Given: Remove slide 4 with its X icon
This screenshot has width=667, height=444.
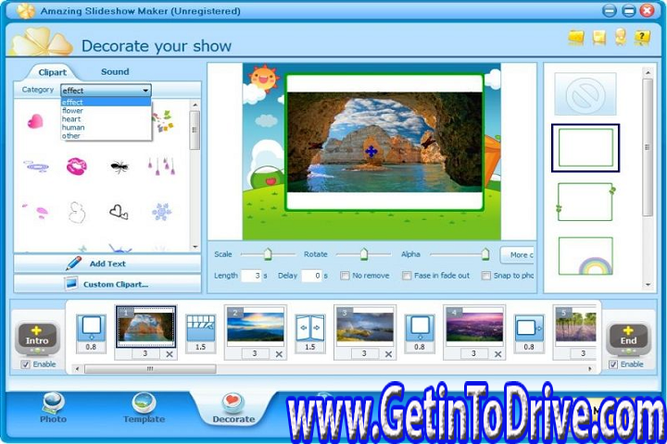Looking at the screenshot, I should [497, 354].
